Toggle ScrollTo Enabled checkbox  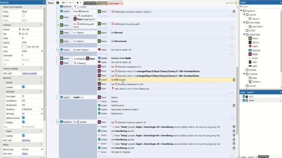pos(23,87)
